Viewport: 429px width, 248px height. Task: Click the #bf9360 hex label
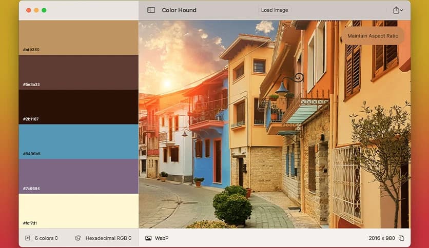(x=31, y=50)
